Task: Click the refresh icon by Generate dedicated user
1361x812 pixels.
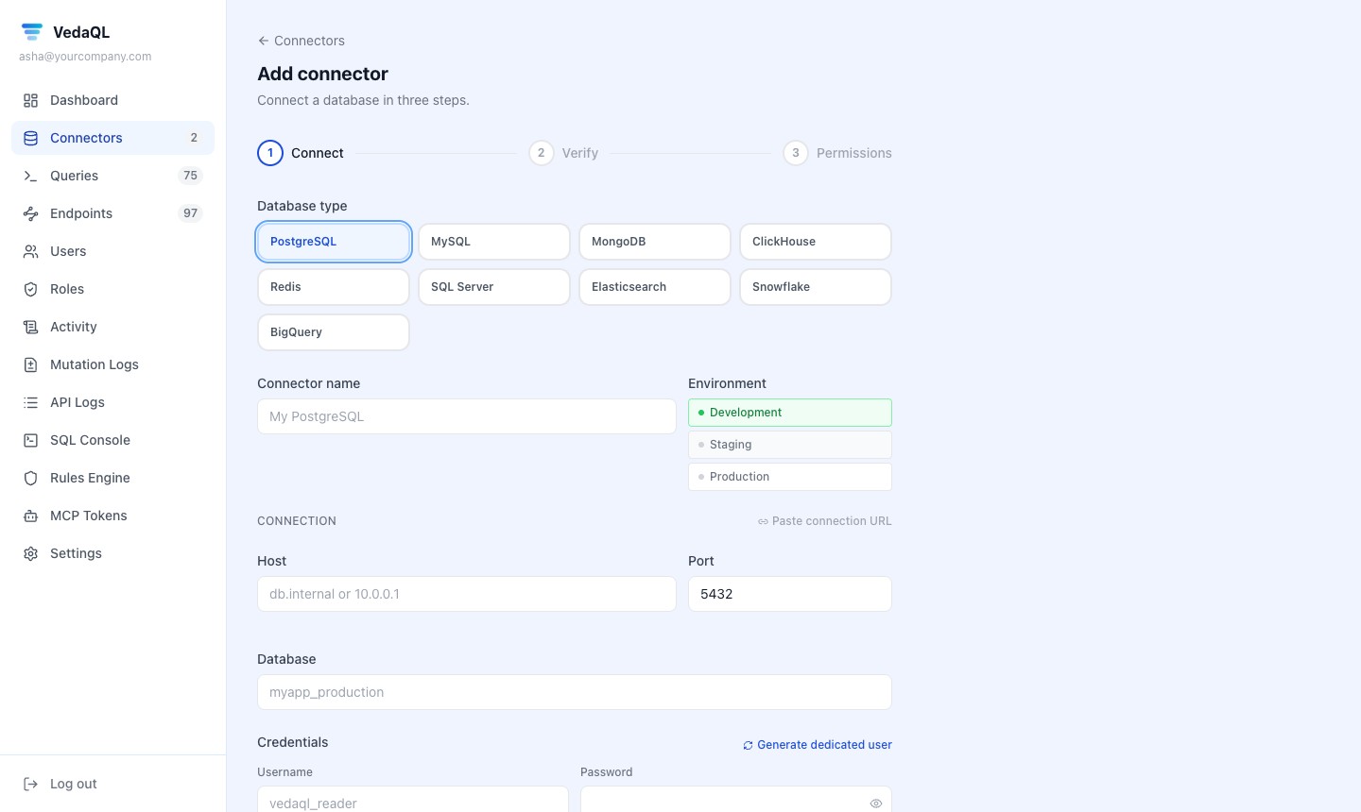Action: click(x=748, y=745)
